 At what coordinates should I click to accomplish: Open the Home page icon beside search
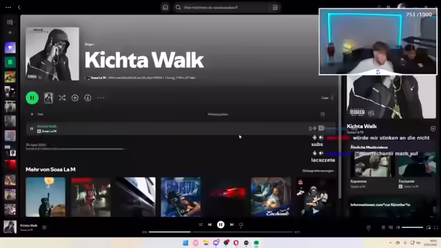coord(165,8)
